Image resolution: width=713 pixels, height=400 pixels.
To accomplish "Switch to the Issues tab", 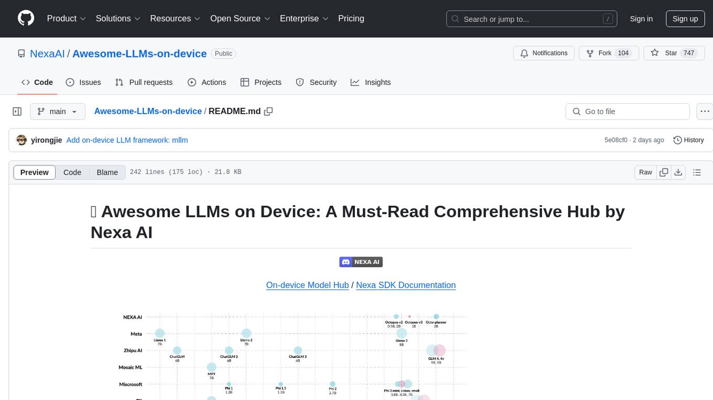I will point(83,82).
